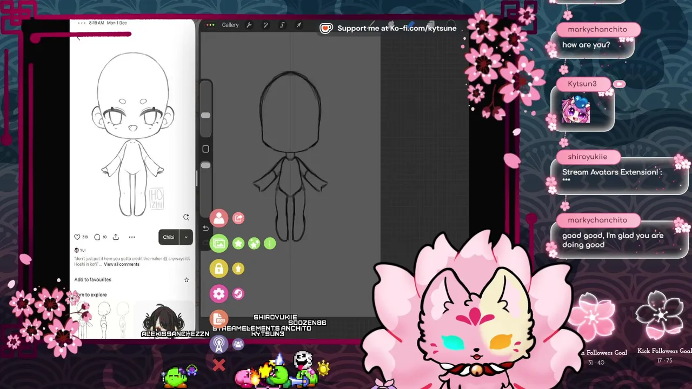Click the Ko-fi cup heart logo
692x389 pixels.
pos(326,29)
